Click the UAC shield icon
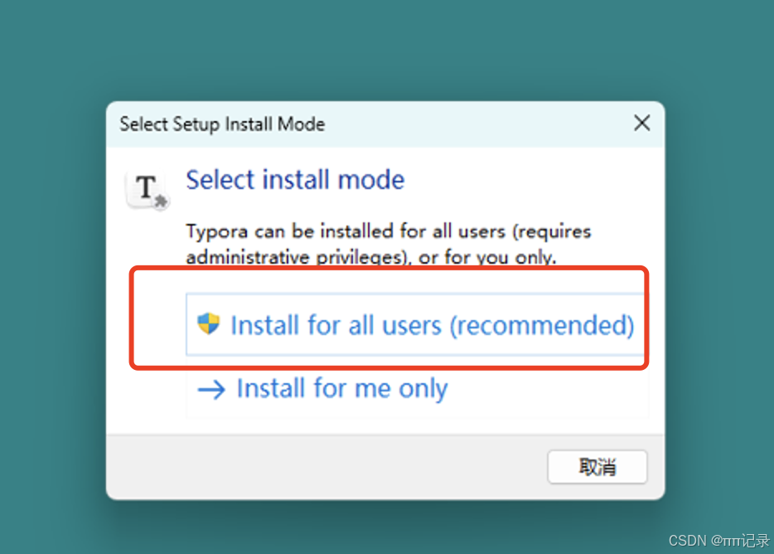Viewport: 774px width, 554px height. [x=208, y=324]
